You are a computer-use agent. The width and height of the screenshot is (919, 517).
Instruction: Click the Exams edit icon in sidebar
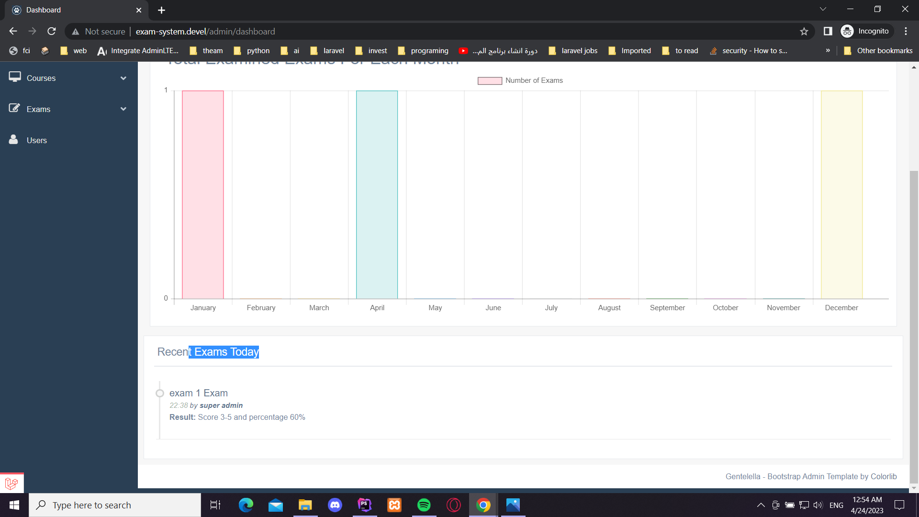coord(15,108)
